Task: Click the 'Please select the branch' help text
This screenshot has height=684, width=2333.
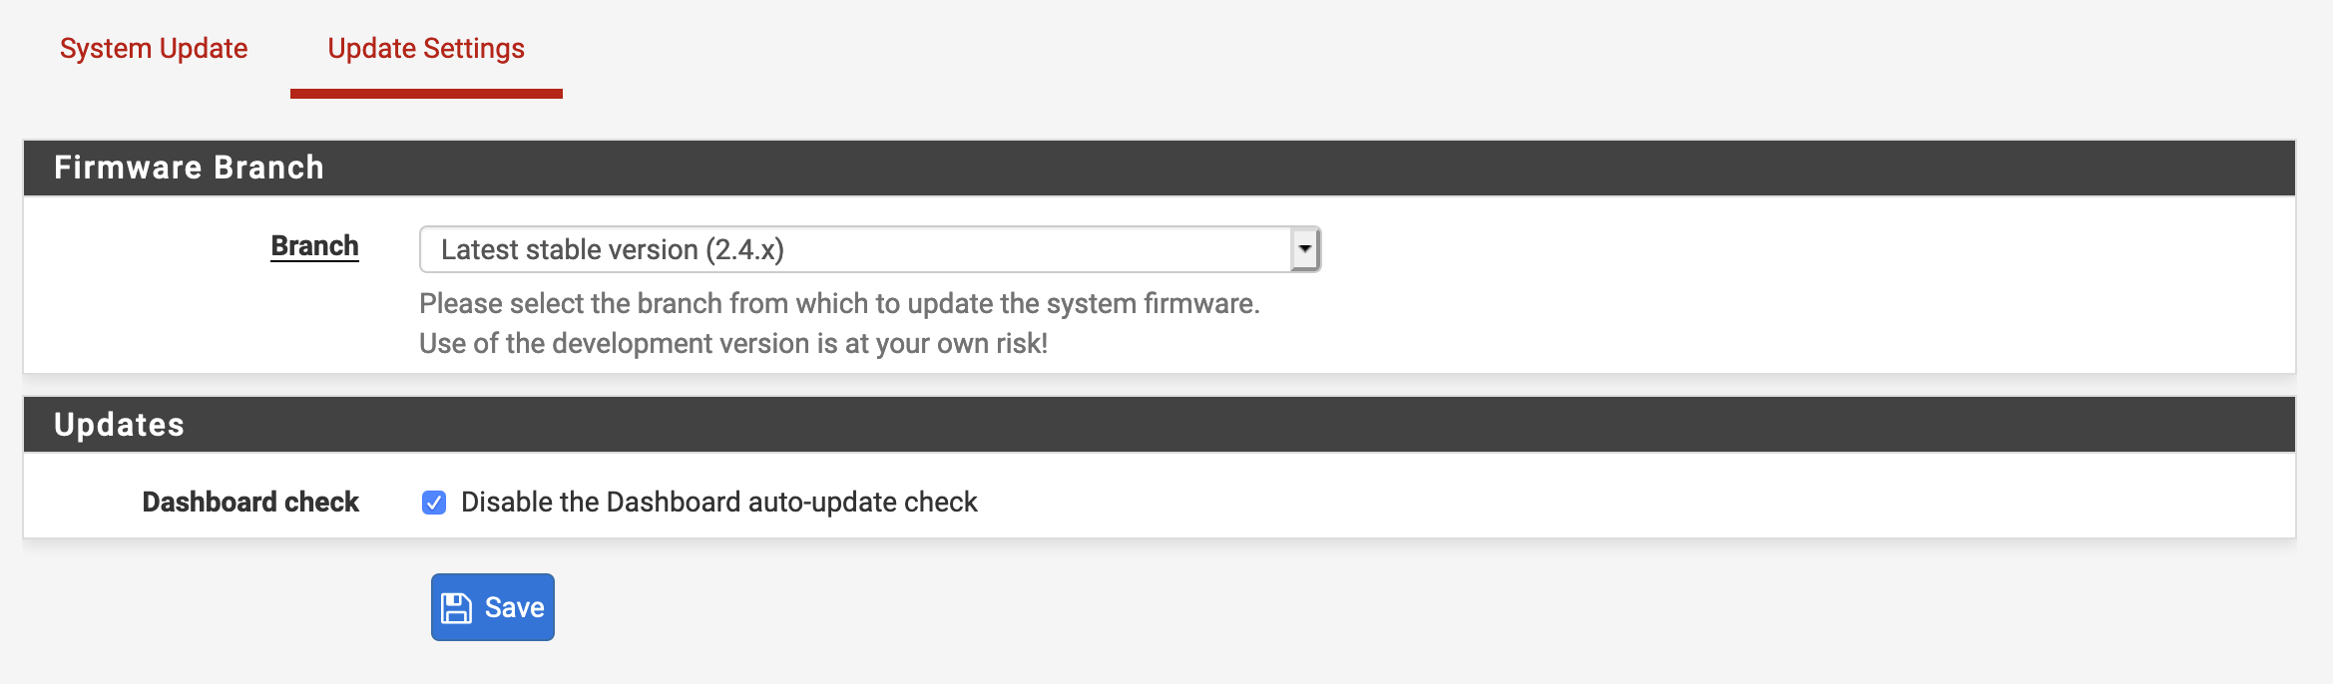Action: 839,304
